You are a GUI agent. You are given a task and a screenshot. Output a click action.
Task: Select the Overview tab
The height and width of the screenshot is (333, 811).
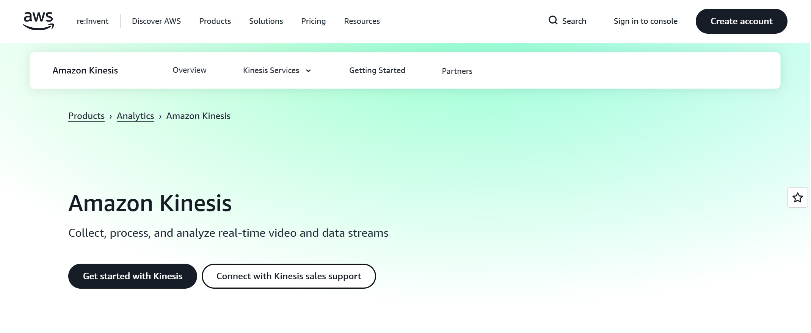click(189, 70)
